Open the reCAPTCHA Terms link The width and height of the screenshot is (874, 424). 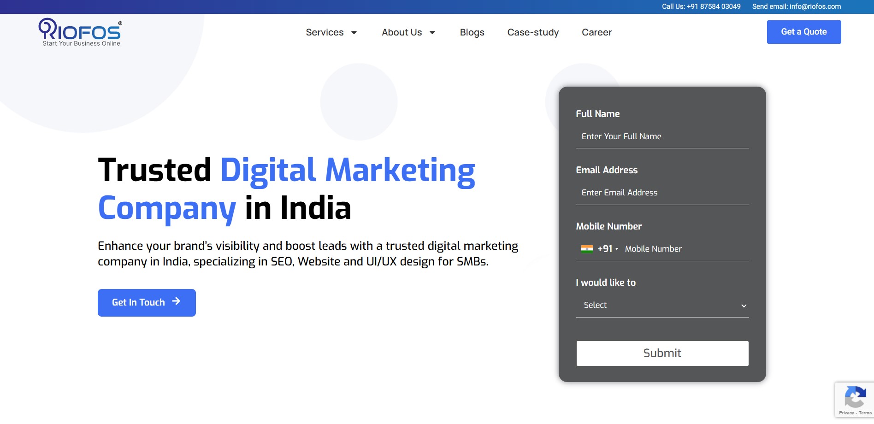[865, 413]
